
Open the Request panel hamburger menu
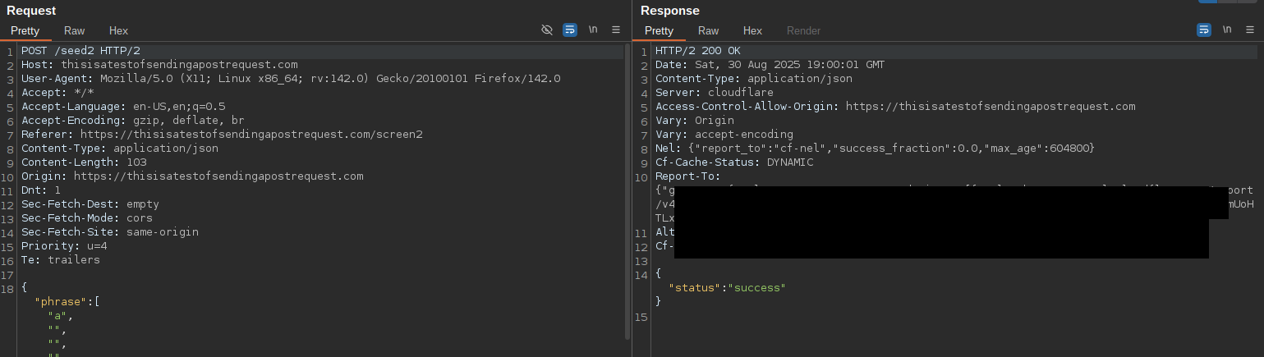(616, 30)
